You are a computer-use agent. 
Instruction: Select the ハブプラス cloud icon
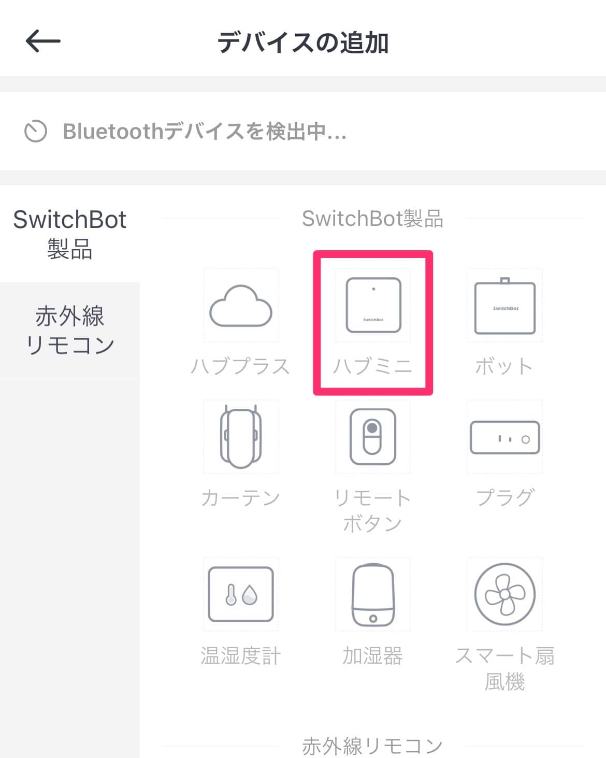[241, 305]
